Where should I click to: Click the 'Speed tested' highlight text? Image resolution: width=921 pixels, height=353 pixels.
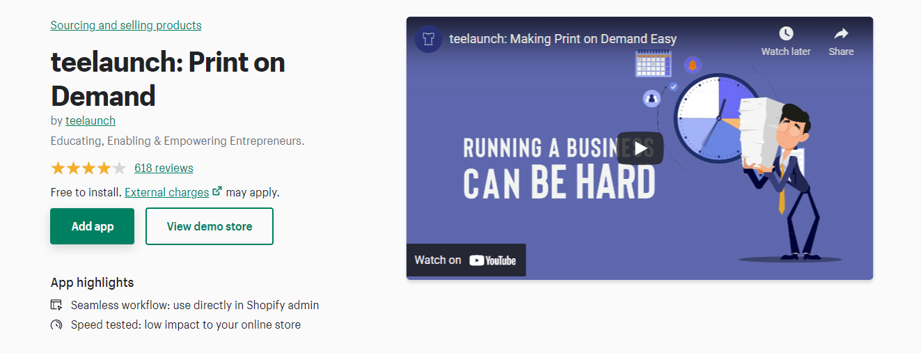point(186,324)
